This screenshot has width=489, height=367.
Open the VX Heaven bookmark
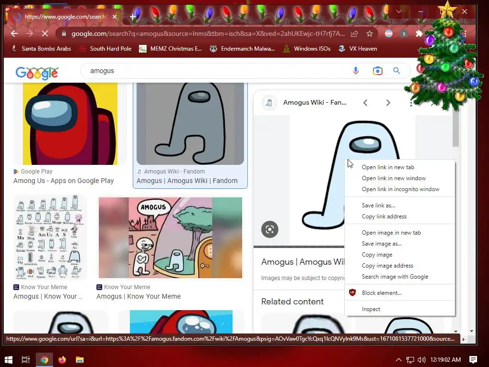(358, 49)
